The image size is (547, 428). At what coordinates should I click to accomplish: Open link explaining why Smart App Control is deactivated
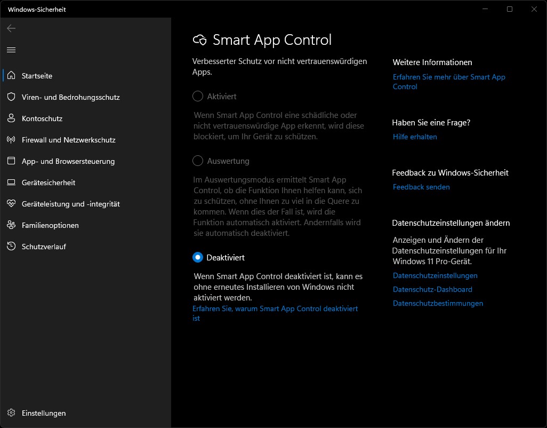pyautogui.click(x=275, y=309)
